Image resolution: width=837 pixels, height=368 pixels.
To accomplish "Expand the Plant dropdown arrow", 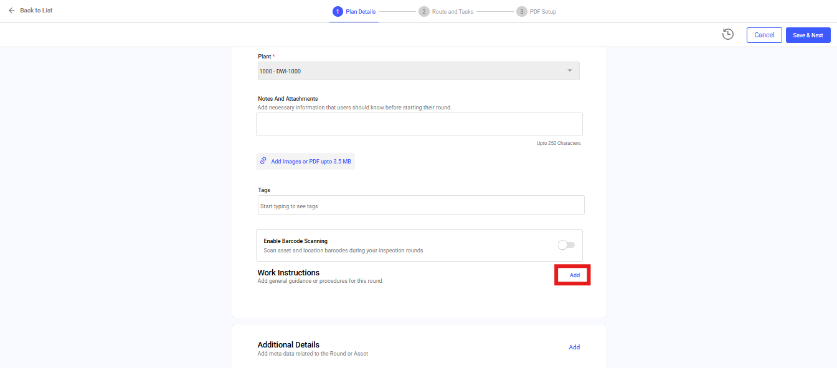I will pos(569,71).
